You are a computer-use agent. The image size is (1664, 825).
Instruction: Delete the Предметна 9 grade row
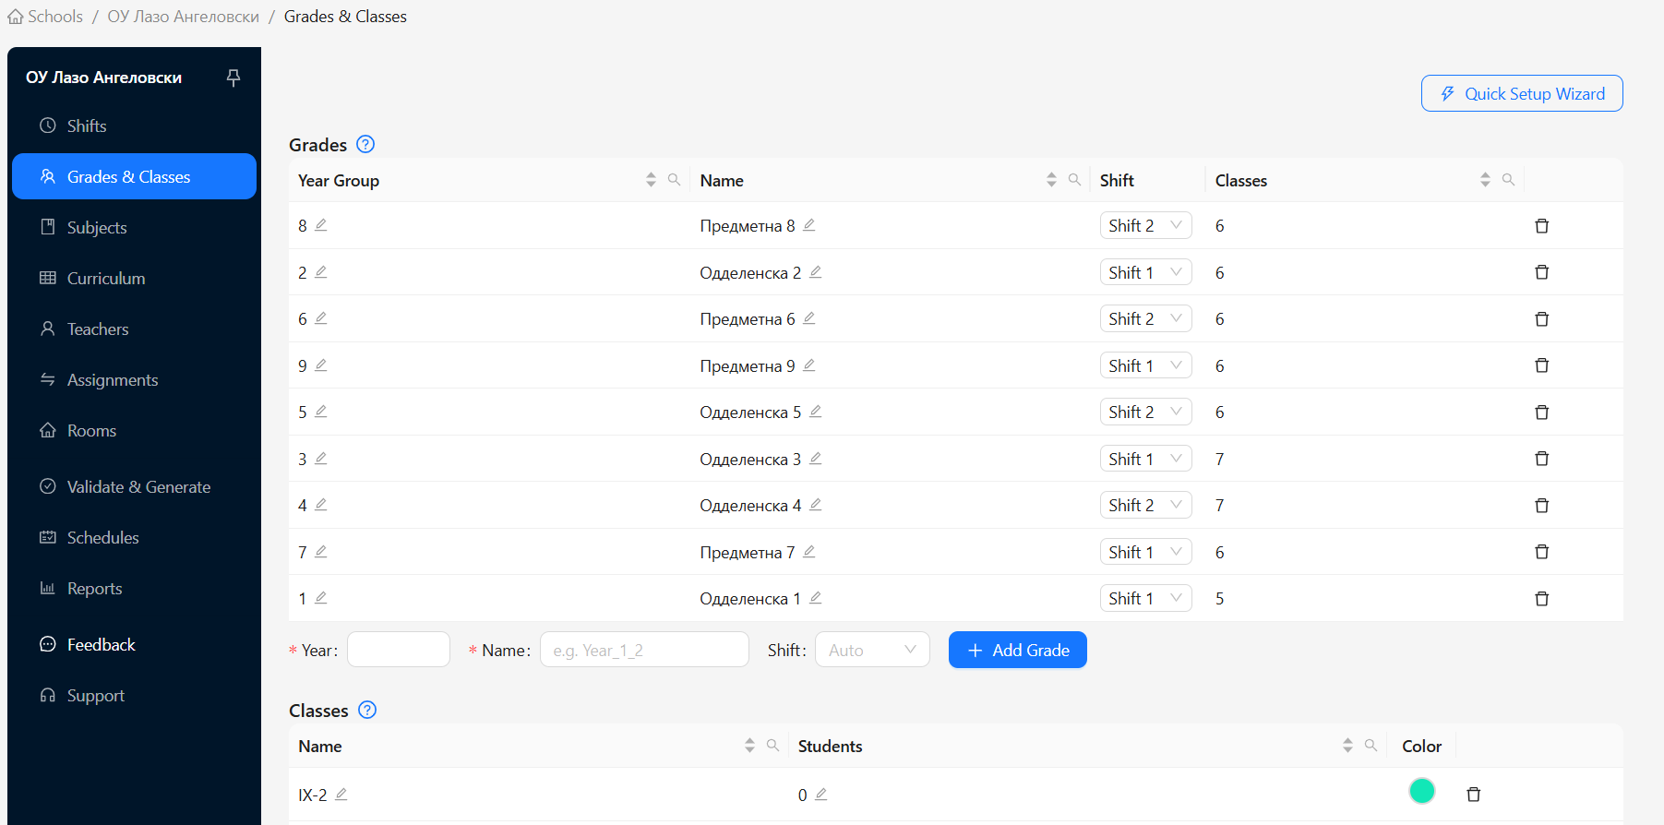pyautogui.click(x=1541, y=365)
